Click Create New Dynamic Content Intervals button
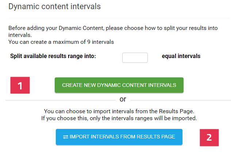 coord(119,85)
